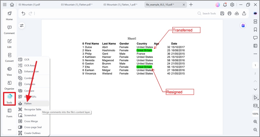
Task: Go to the previous page arrow
Action: (x=255, y=81)
